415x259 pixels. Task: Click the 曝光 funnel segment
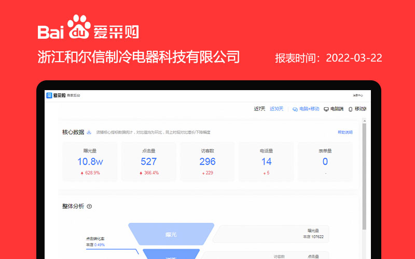(171, 234)
